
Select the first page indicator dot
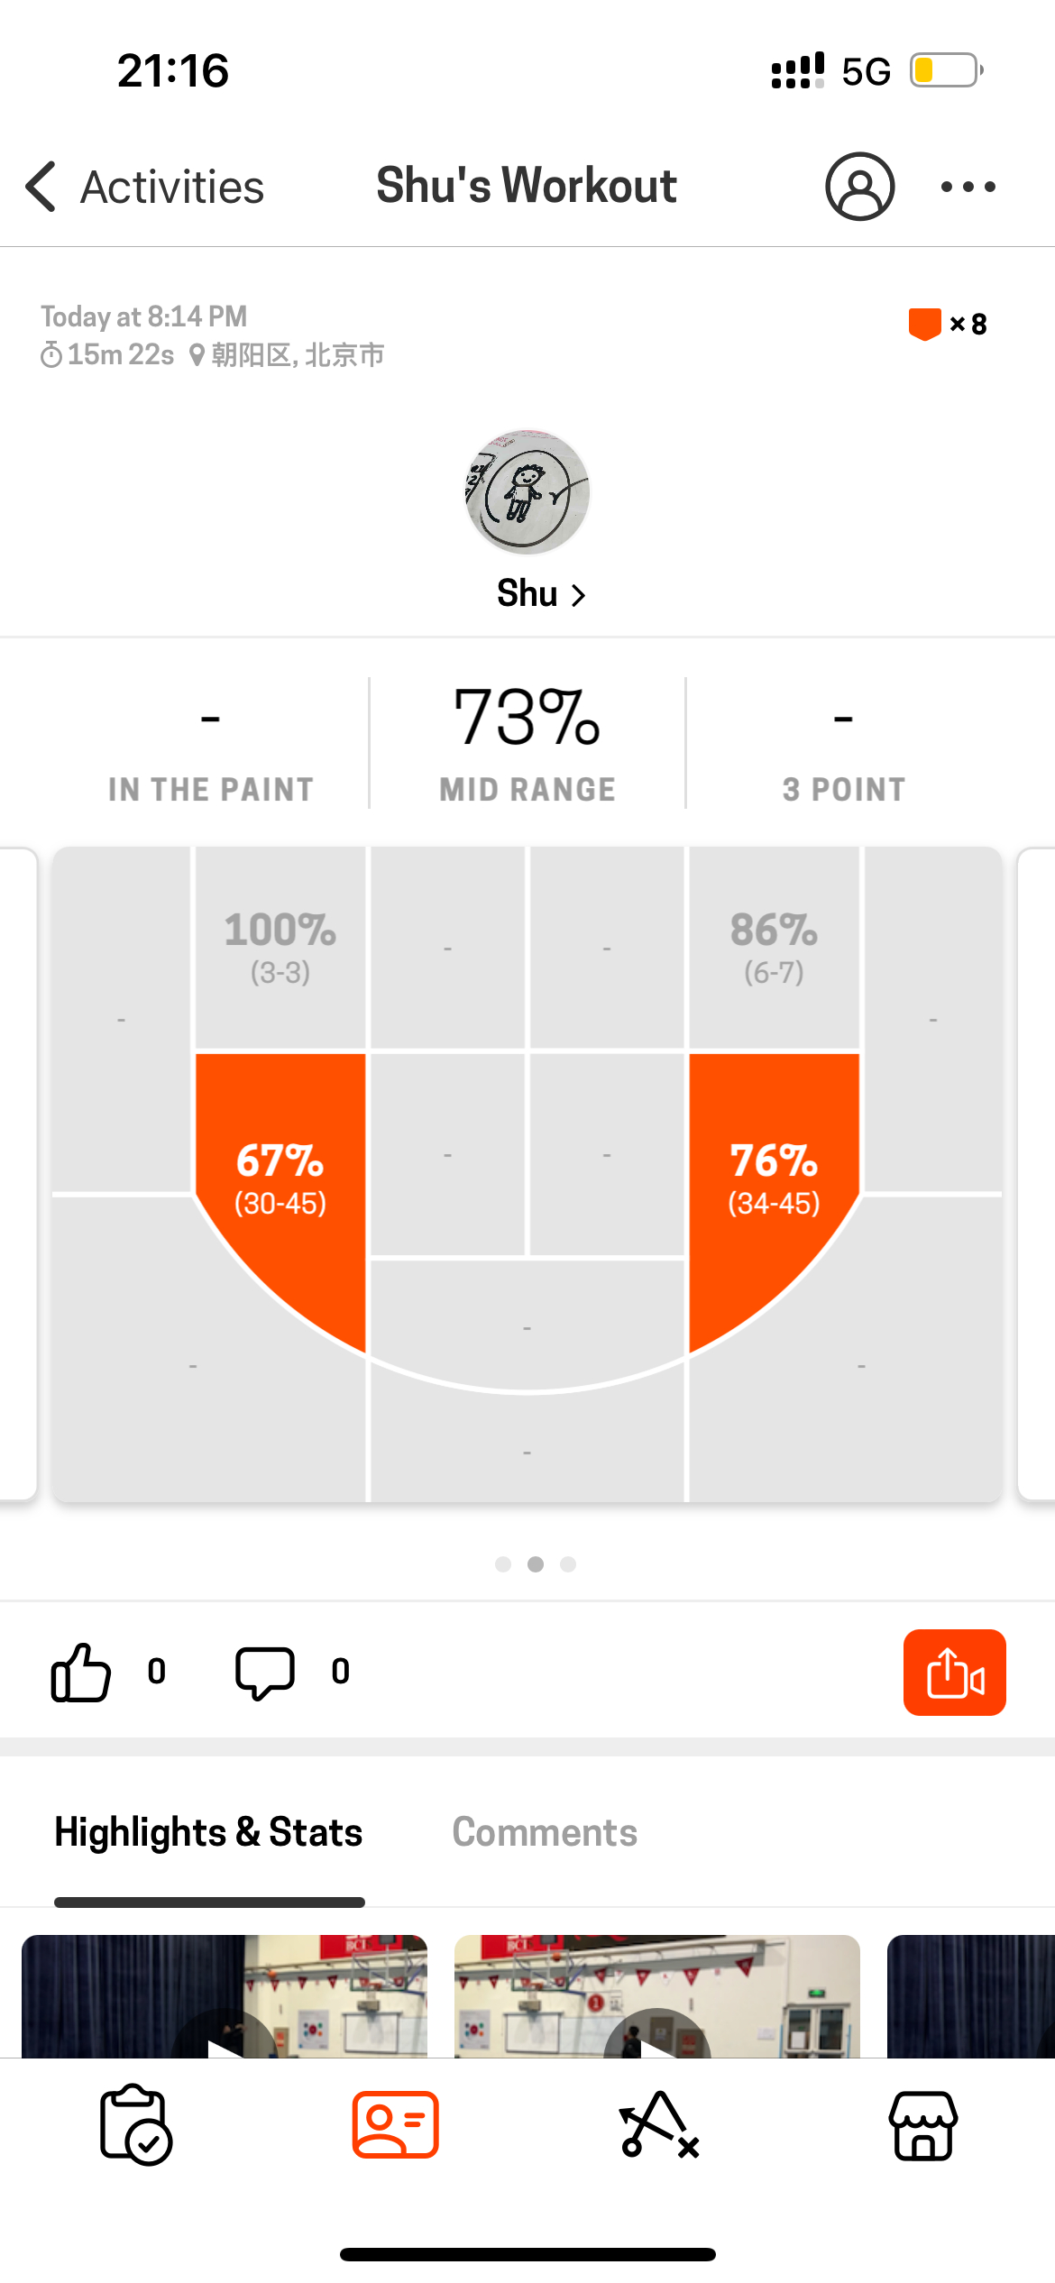[503, 1564]
